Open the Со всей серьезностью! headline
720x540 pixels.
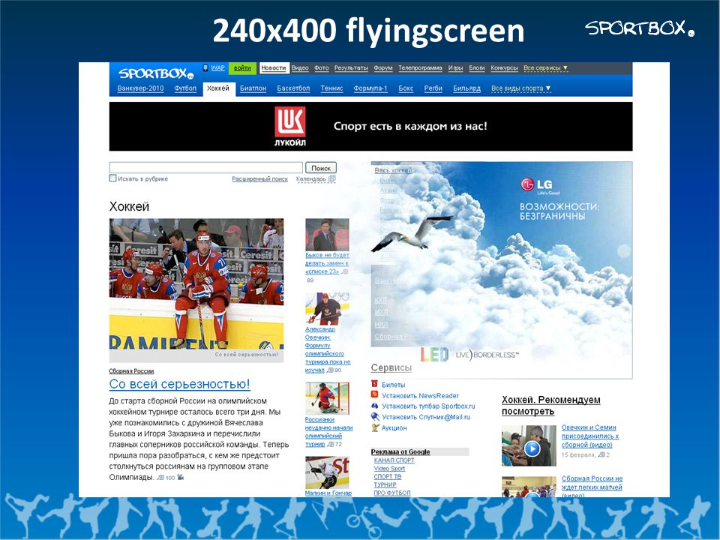pyautogui.click(x=179, y=384)
